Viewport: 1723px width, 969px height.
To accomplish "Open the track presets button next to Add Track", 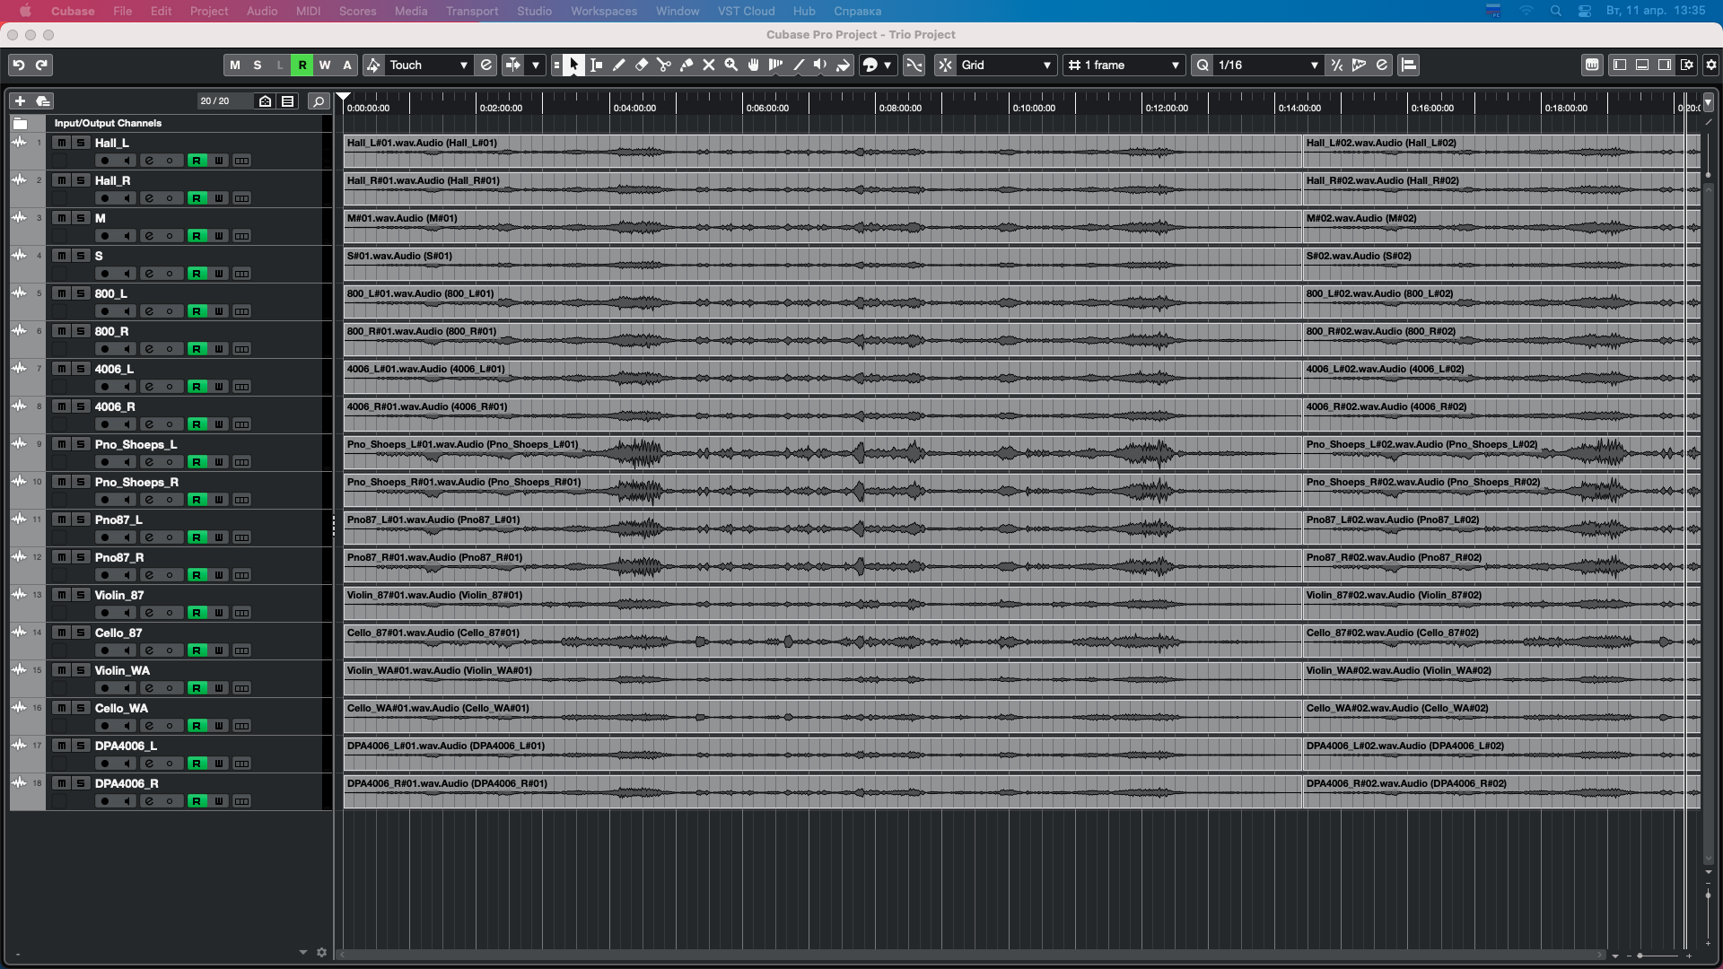I will [x=42, y=101].
